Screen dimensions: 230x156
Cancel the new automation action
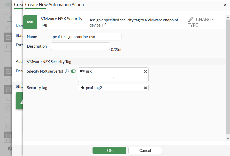tap(145, 150)
